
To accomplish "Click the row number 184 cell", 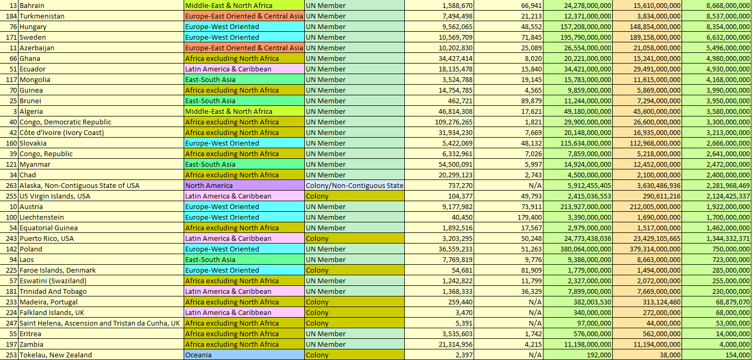I will [x=10, y=16].
